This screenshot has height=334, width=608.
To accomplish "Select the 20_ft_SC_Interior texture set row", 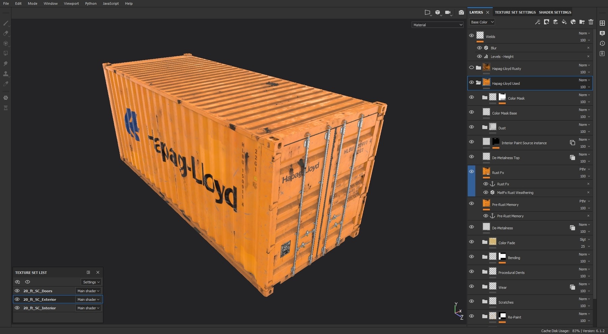I will 58,308.
